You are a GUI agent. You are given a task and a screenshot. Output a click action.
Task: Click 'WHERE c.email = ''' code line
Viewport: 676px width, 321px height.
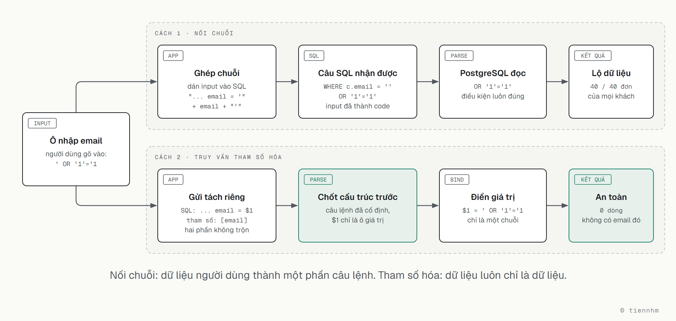(x=358, y=86)
